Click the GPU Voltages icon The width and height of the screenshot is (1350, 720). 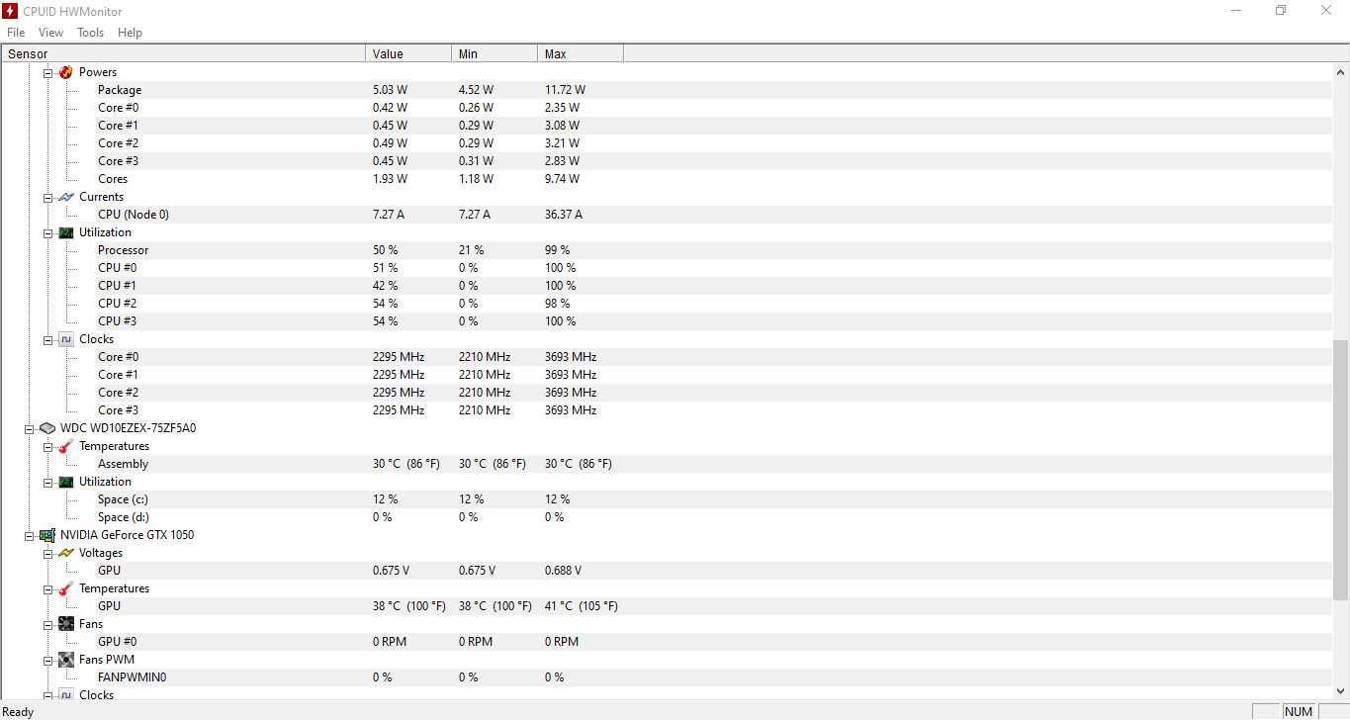pyautogui.click(x=66, y=553)
